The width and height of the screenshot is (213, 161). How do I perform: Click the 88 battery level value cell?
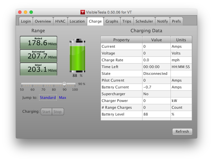156,114
